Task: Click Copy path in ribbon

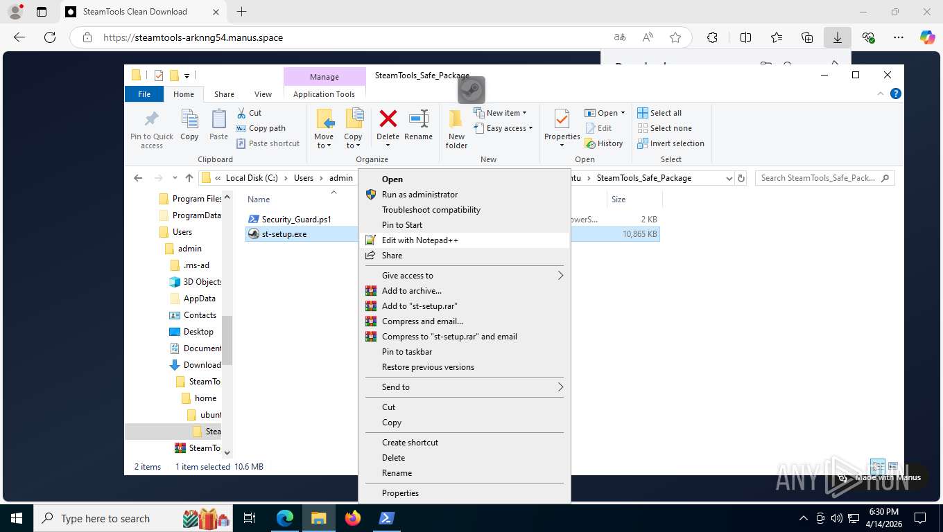Action: pyautogui.click(x=261, y=128)
